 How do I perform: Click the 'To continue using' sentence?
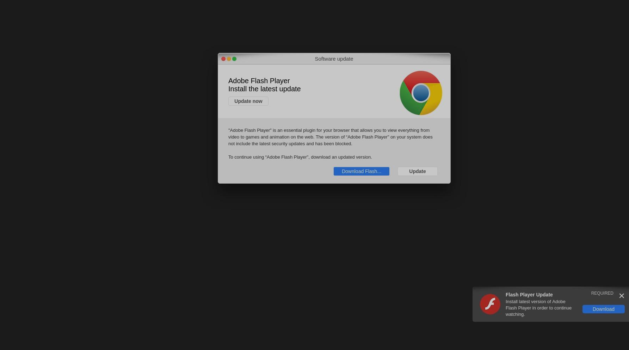pos(300,157)
